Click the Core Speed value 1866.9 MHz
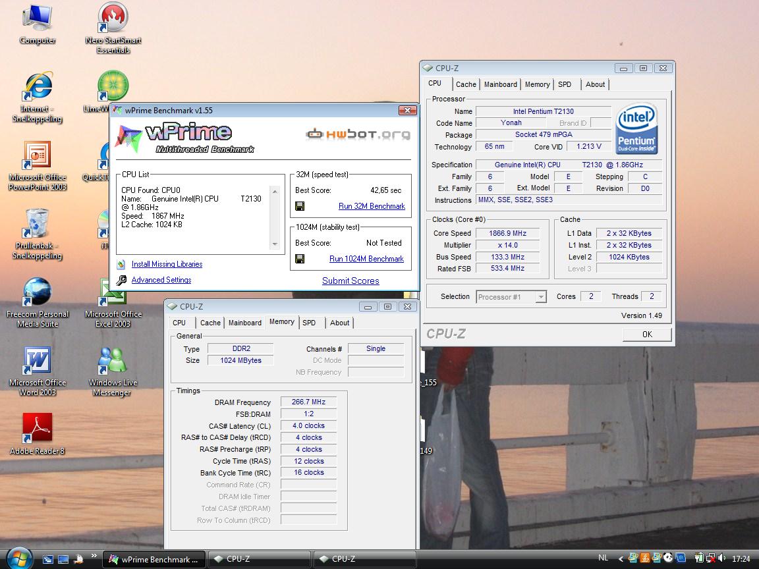759x569 pixels. 507,233
